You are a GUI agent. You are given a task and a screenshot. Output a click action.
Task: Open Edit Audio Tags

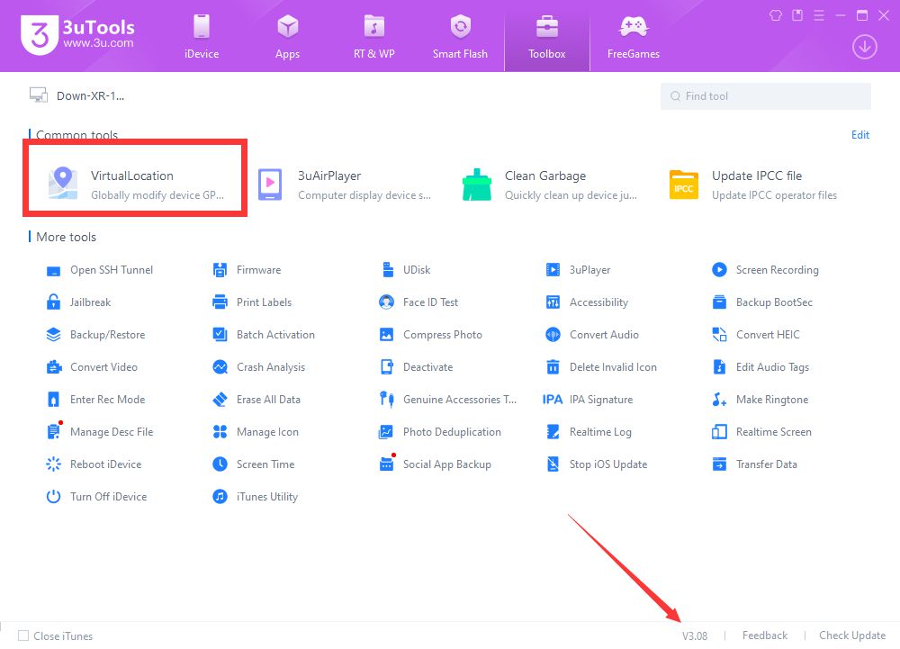click(x=760, y=367)
